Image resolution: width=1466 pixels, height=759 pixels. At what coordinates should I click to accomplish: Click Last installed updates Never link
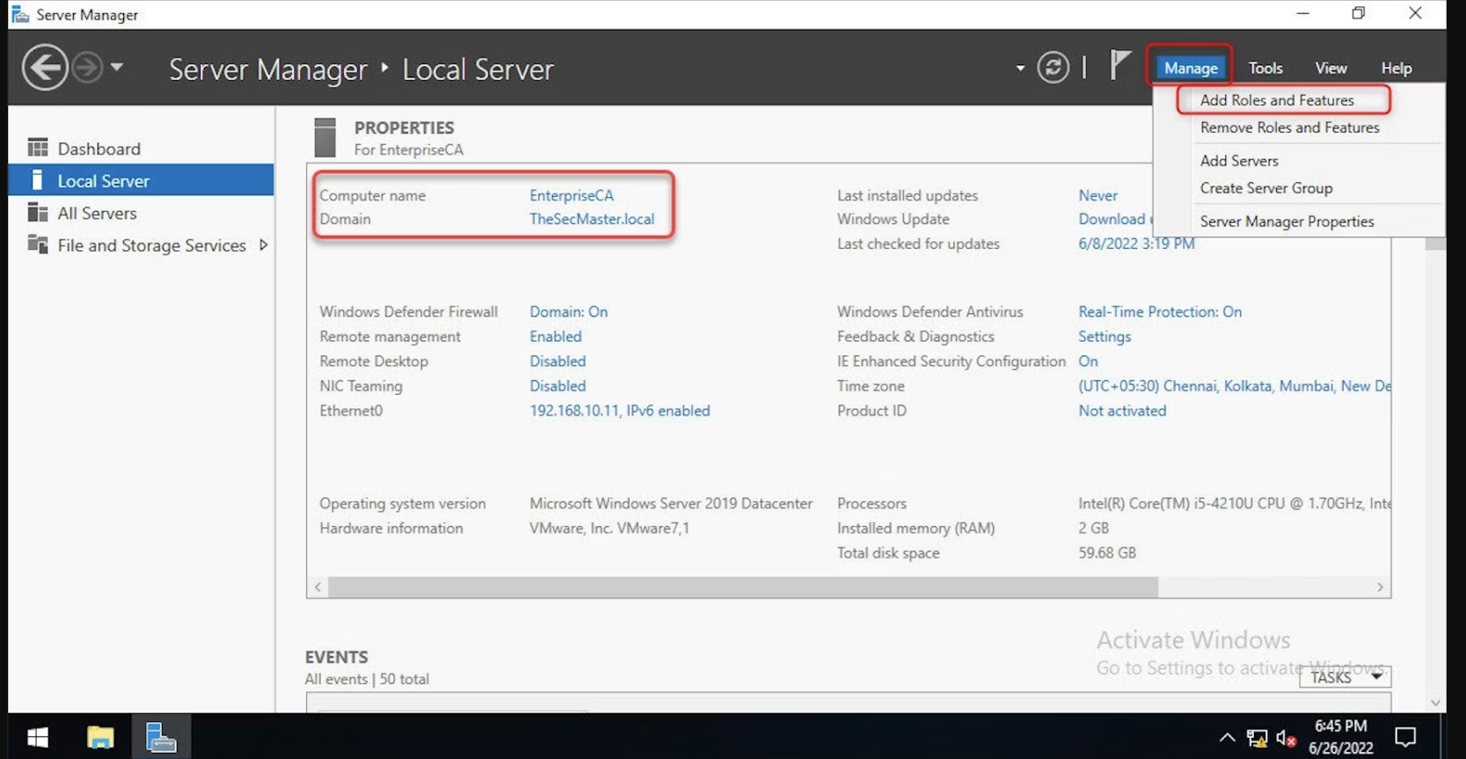1098,195
